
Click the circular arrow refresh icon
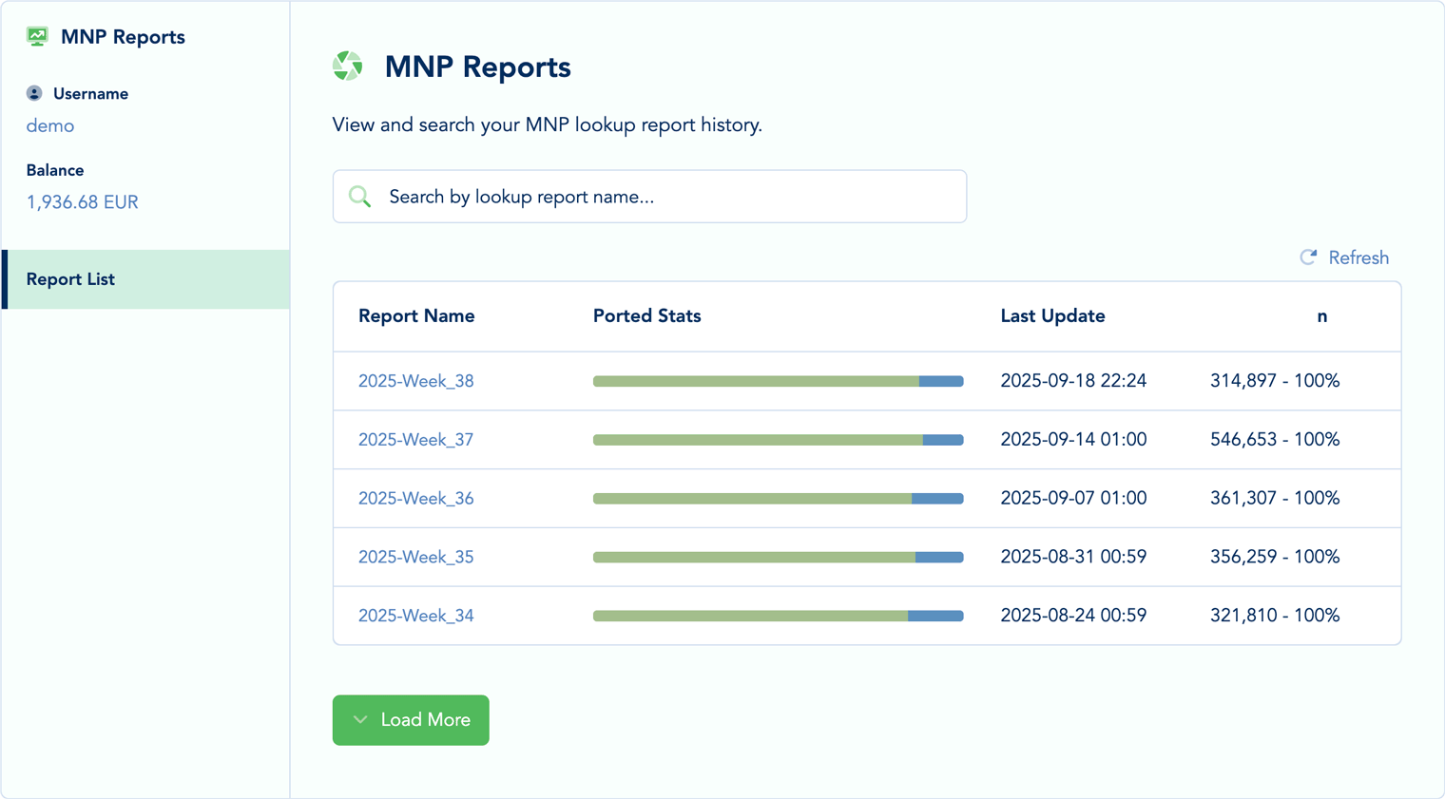click(x=1308, y=257)
